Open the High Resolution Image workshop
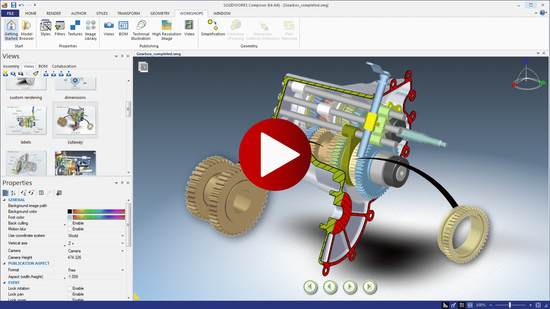The image size is (550, 309). tap(167, 30)
